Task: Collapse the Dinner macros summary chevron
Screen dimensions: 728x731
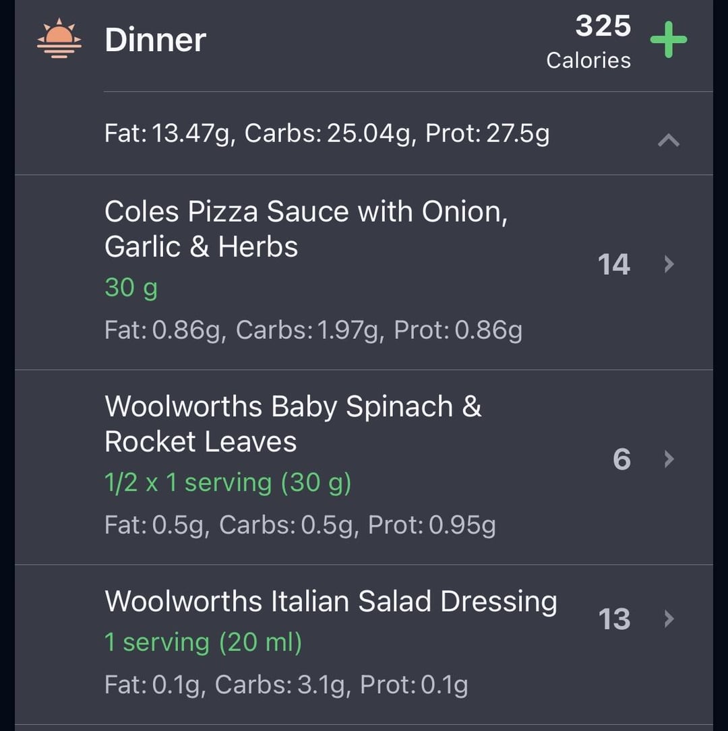Action: (x=668, y=140)
